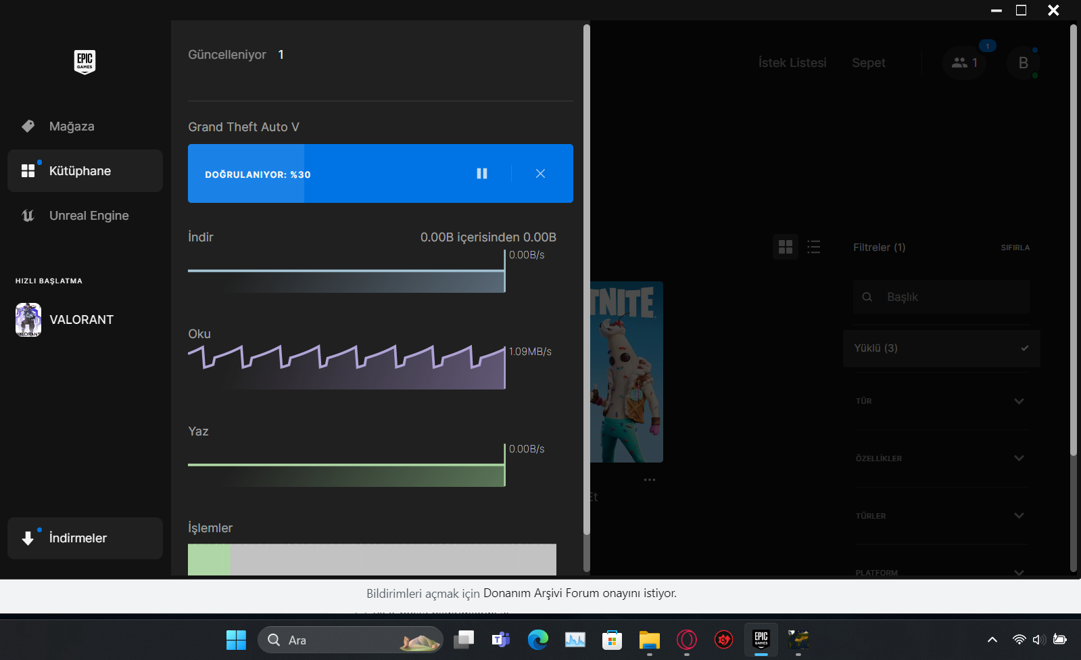Click the Yaz write speed graph
The image size is (1081, 660).
coord(346,466)
